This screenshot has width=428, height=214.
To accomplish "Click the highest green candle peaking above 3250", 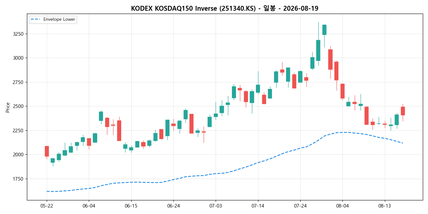I will pos(324,30).
